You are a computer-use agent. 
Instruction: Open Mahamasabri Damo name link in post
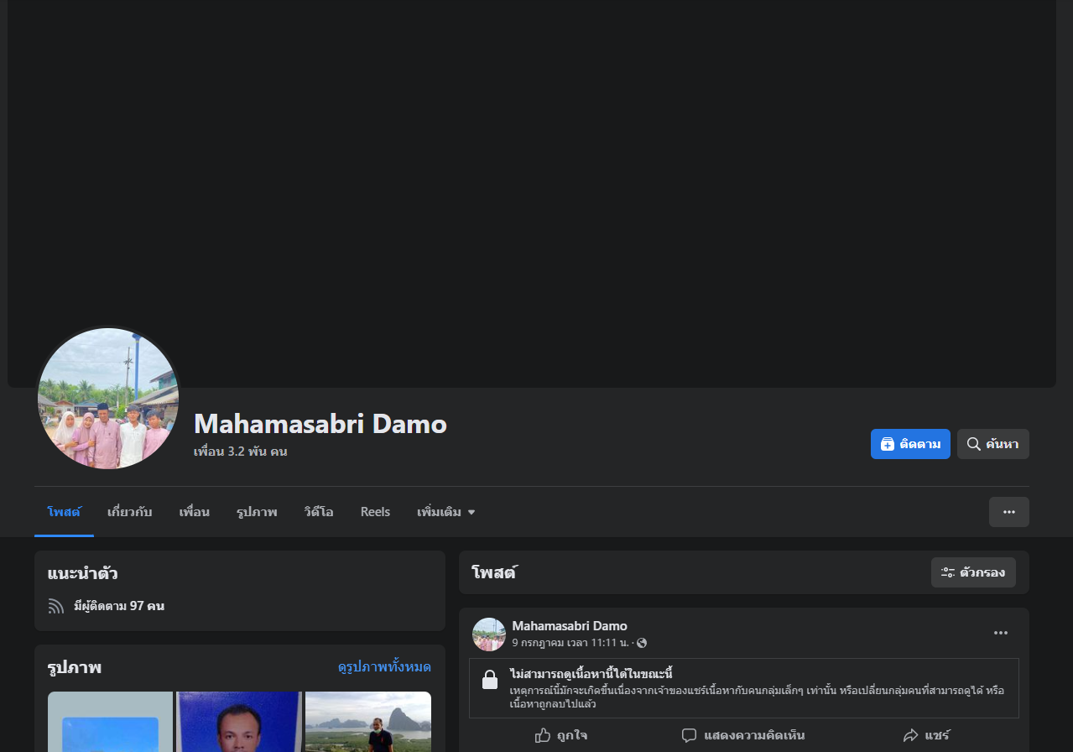570,626
